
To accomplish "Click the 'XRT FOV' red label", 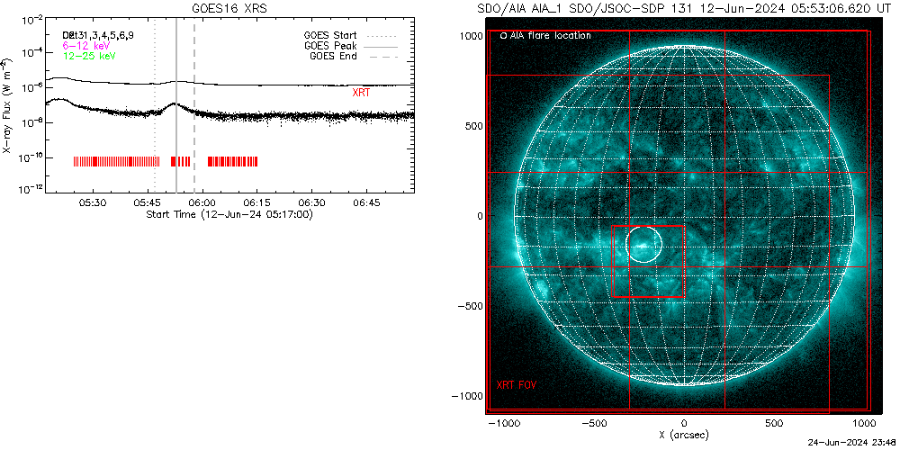I will [517, 384].
